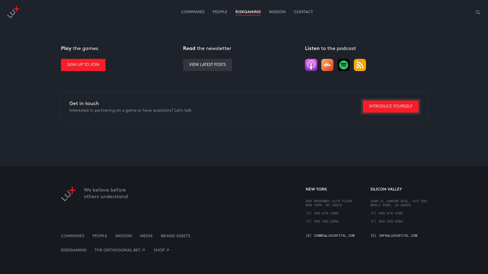Open the search icon in the header
488x274 pixels.
pos(478,12)
